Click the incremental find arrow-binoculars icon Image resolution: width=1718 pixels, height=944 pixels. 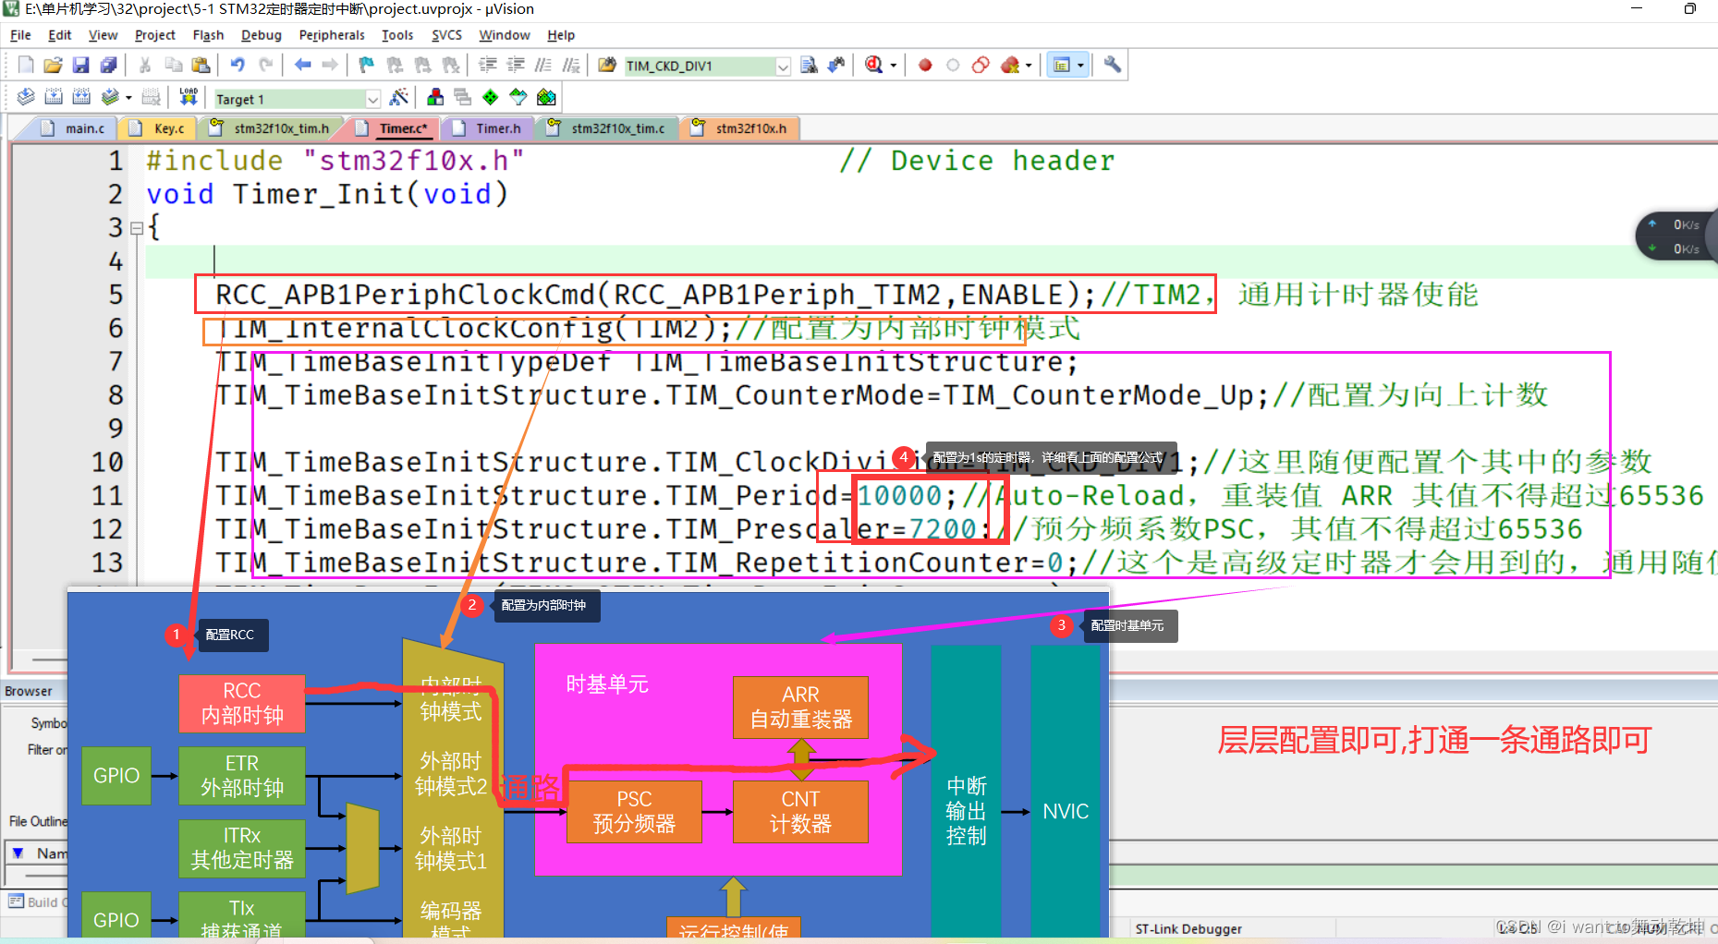coord(836,65)
